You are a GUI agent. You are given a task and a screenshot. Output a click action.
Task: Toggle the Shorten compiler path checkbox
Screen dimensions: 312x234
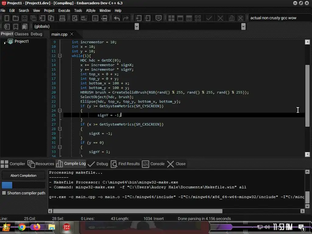[4, 193]
